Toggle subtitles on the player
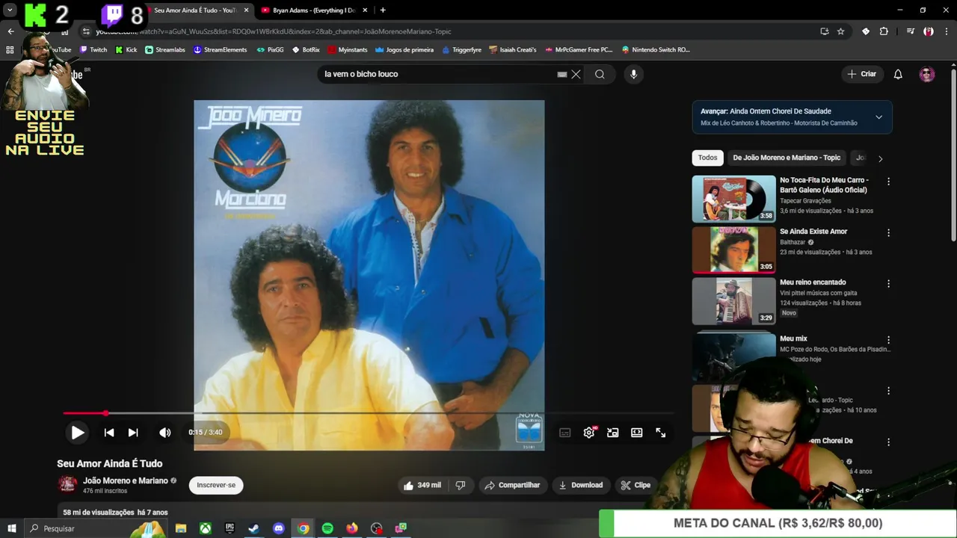 pyautogui.click(x=565, y=433)
